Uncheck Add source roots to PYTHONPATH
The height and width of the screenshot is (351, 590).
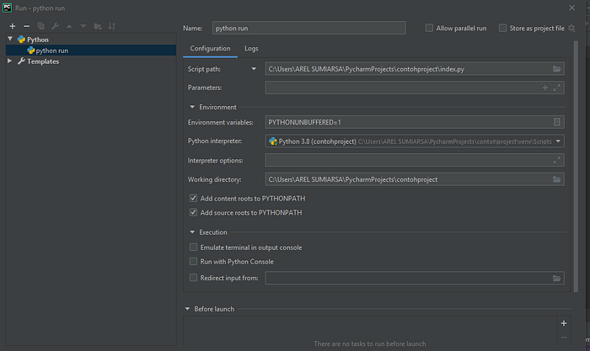coord(193,212)
